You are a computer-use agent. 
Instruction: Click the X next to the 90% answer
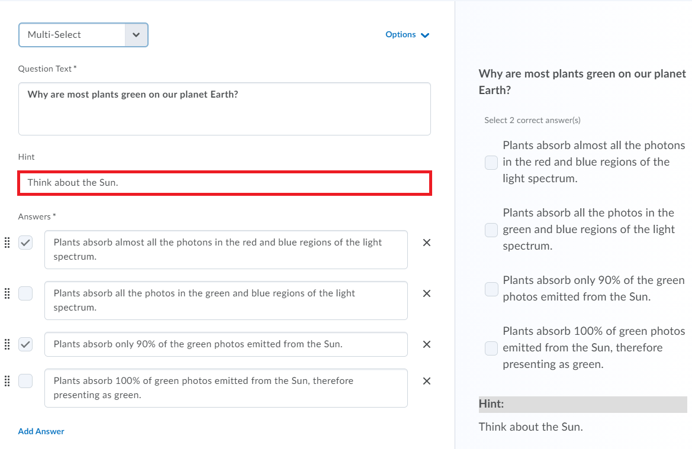pyautogui.click(x=426, y=344)
